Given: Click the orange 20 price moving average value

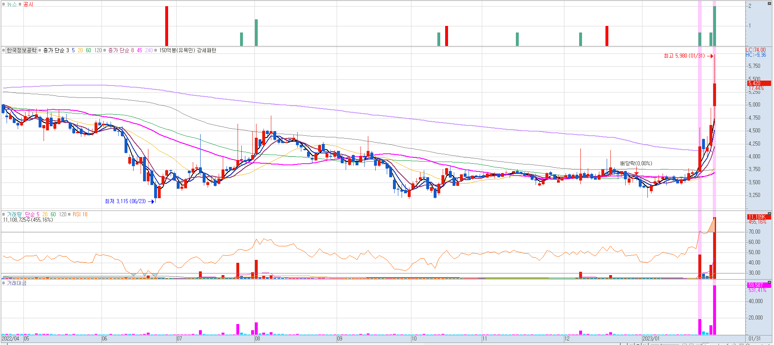Looking at the screenshot, I should [80, 50].
